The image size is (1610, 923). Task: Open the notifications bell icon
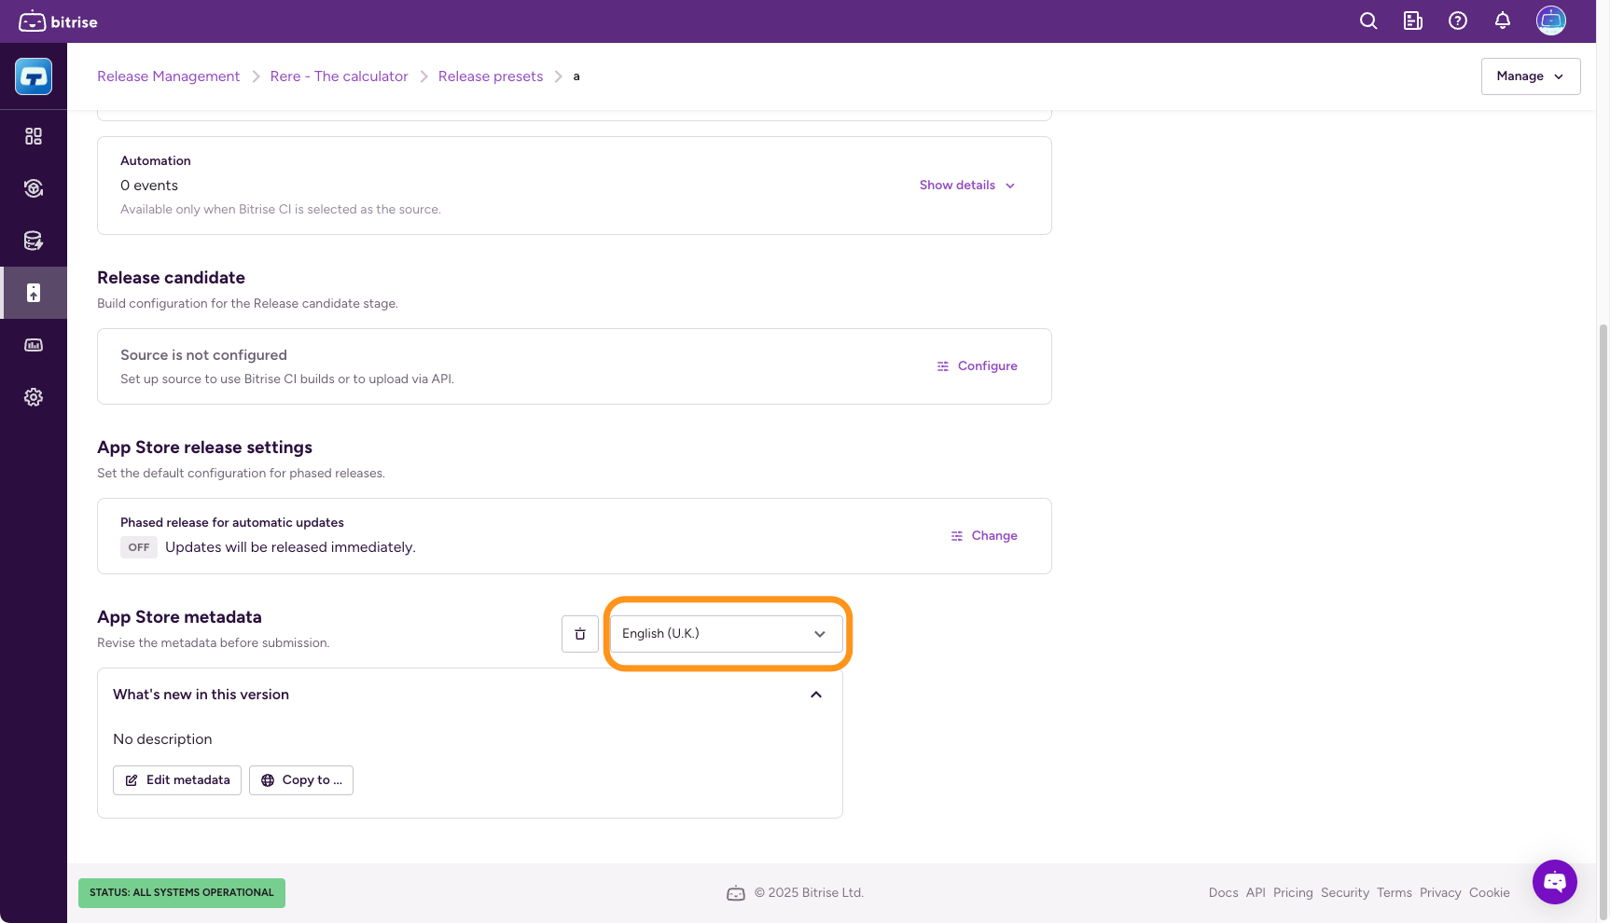pos(1503,21)
